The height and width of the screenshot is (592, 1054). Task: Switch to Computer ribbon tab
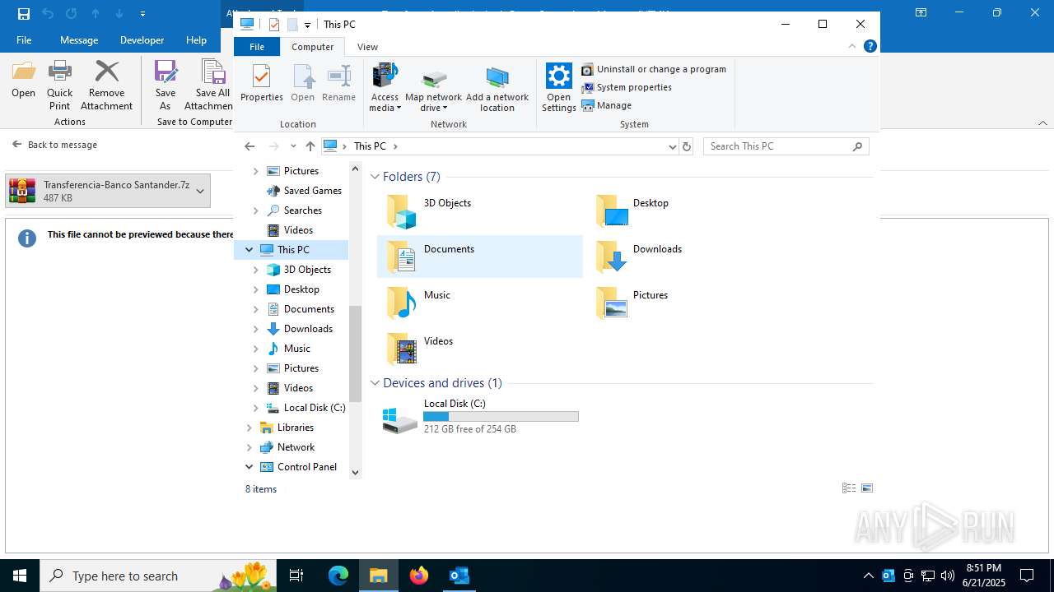click(x=313, y=47)
